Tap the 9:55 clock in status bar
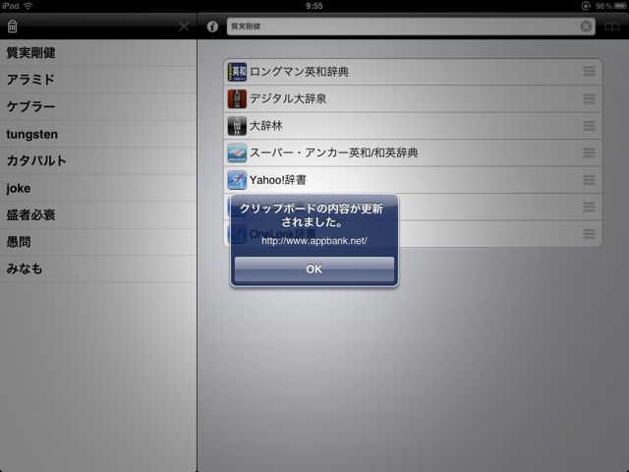The image size is (629, 472). (x=314, y=6)
